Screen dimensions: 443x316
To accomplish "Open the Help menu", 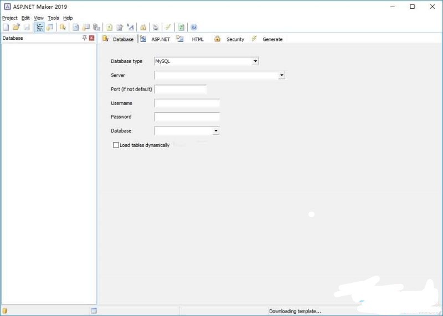I will [68, 18].
